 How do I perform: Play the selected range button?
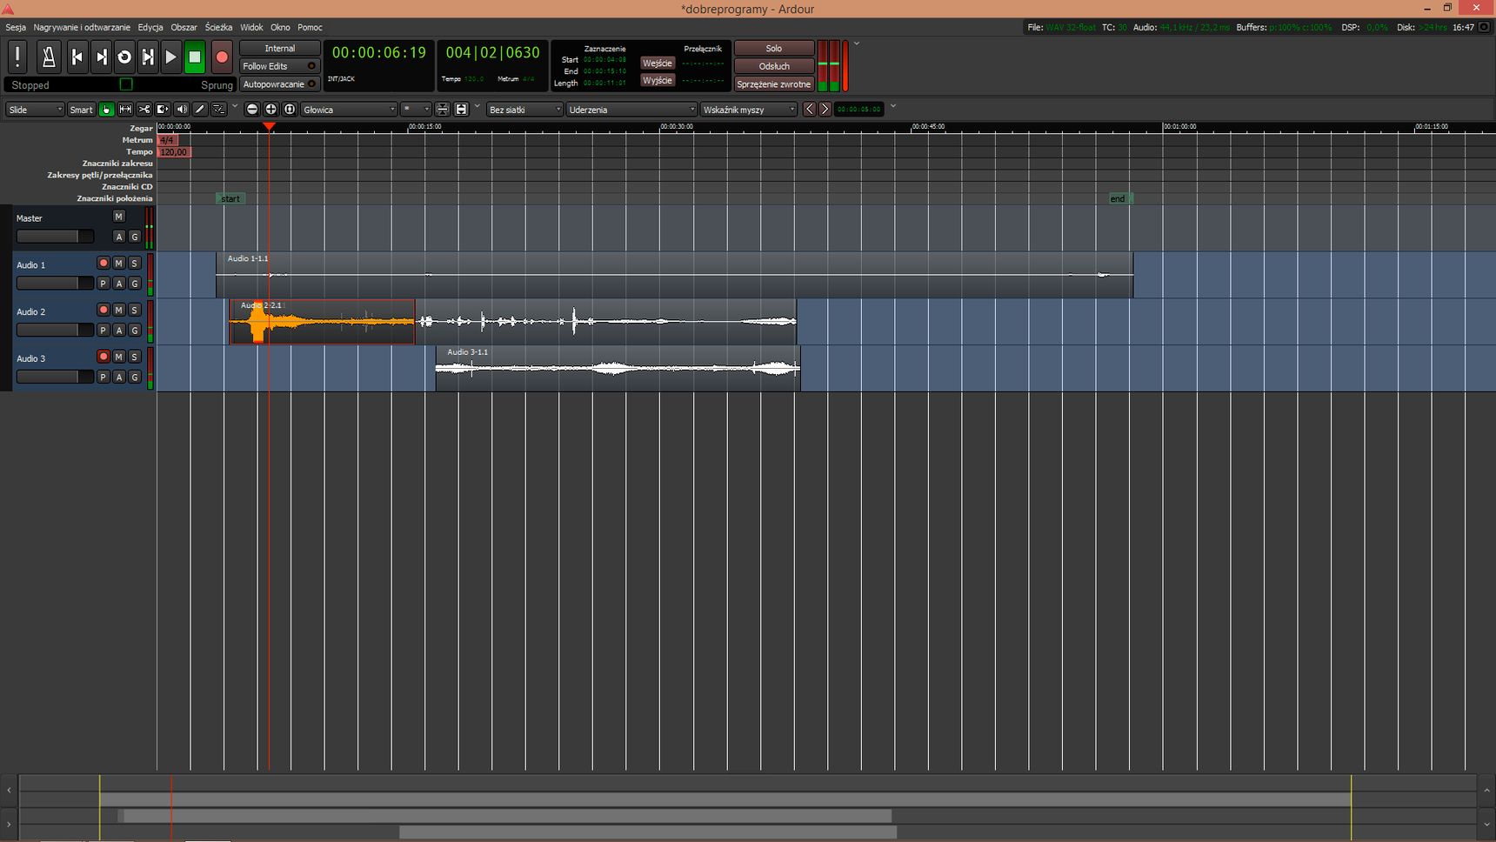[x=148, y=57]
